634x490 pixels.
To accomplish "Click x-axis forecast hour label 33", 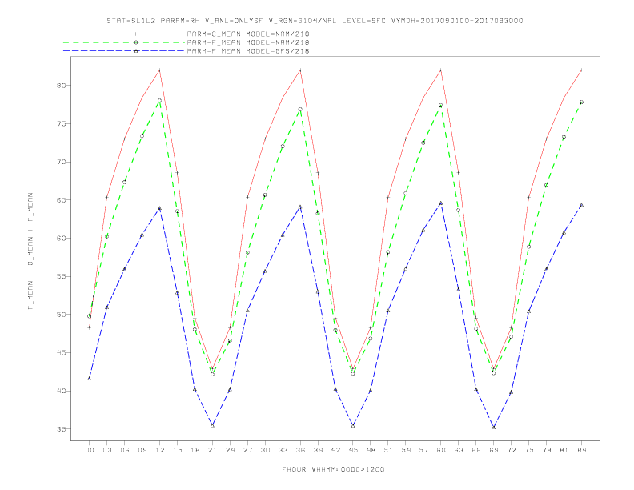I will (283, 450).
